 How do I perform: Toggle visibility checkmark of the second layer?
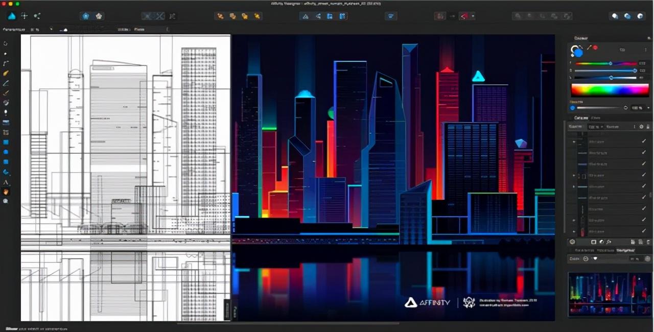coord(644,152)
